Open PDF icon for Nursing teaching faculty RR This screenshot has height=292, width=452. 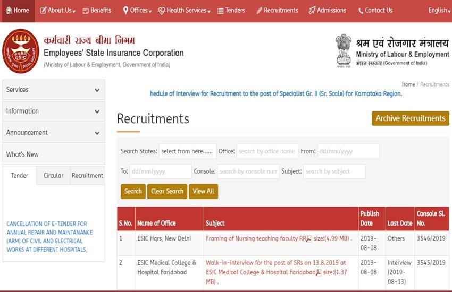click(x=308, y=239)
